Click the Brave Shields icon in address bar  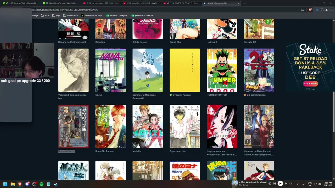click(310, 10)
